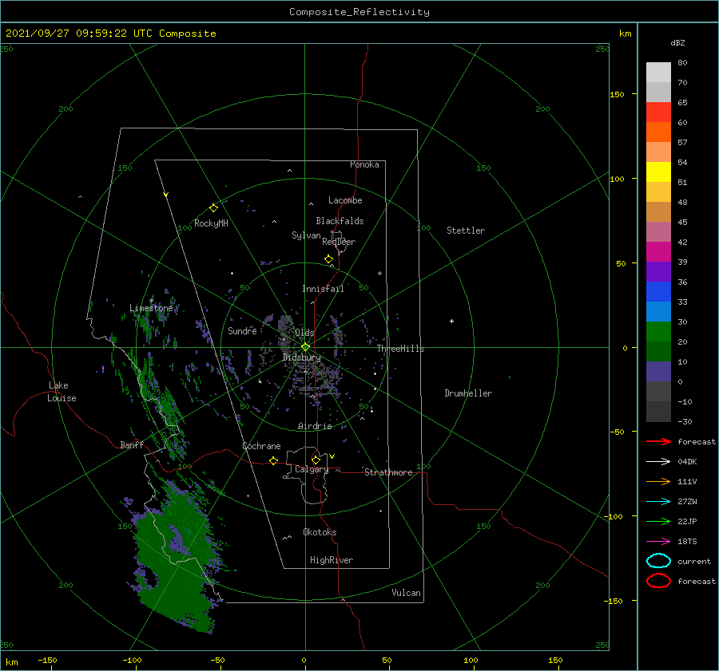Click the cyan 'current' ellipse legend icon
The image size is (719, 671).
click(658, 561)
